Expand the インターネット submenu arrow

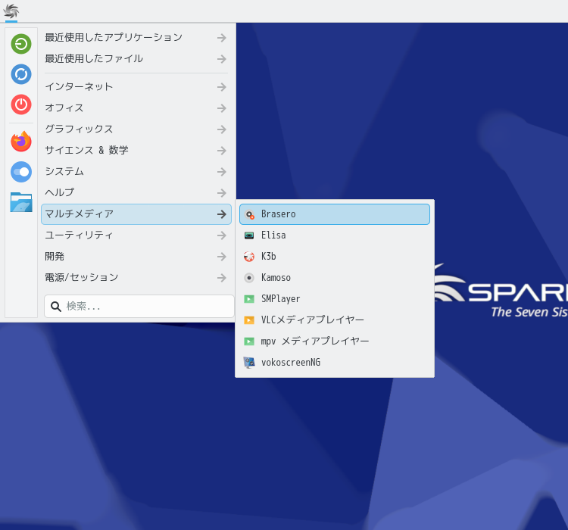tap(222, 87)
